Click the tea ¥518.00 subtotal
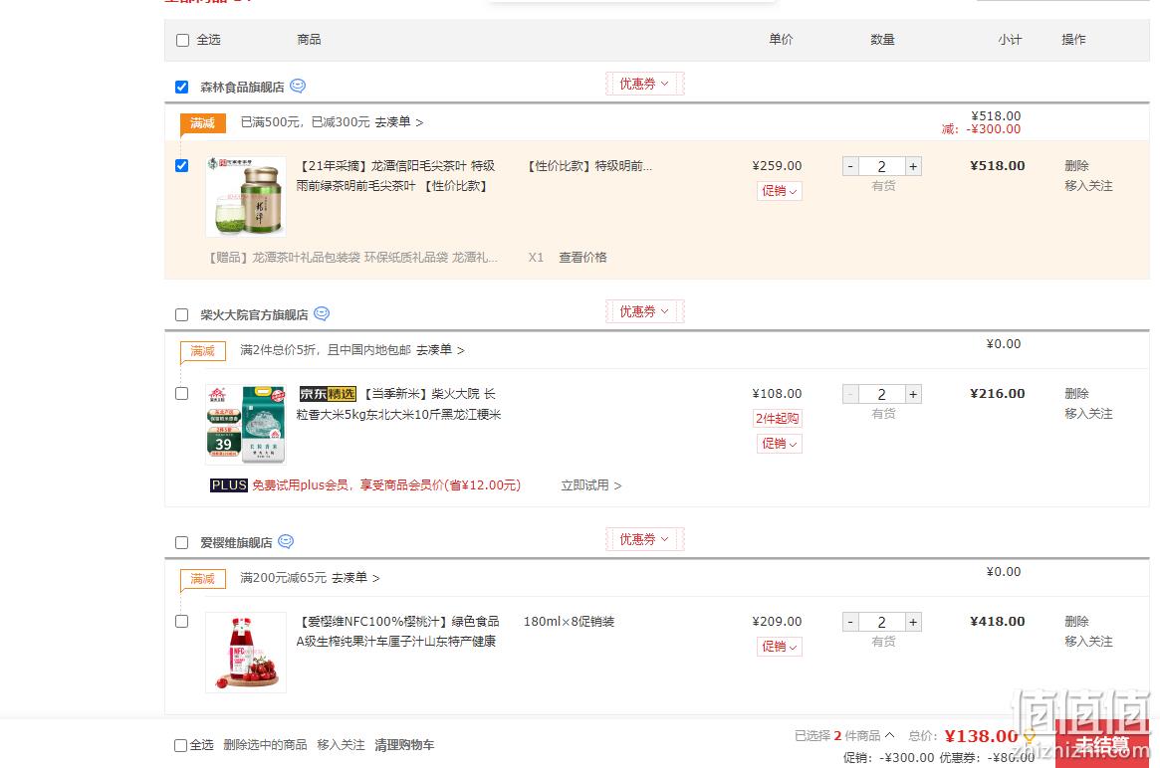The height and width of the screenshot is (768, 1160). click(998, 165)
